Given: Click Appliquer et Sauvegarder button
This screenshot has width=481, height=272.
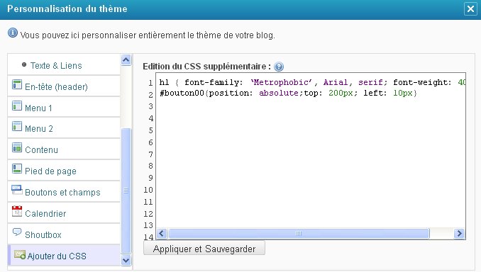Looking at the screenshot, I should coord(204,249).
